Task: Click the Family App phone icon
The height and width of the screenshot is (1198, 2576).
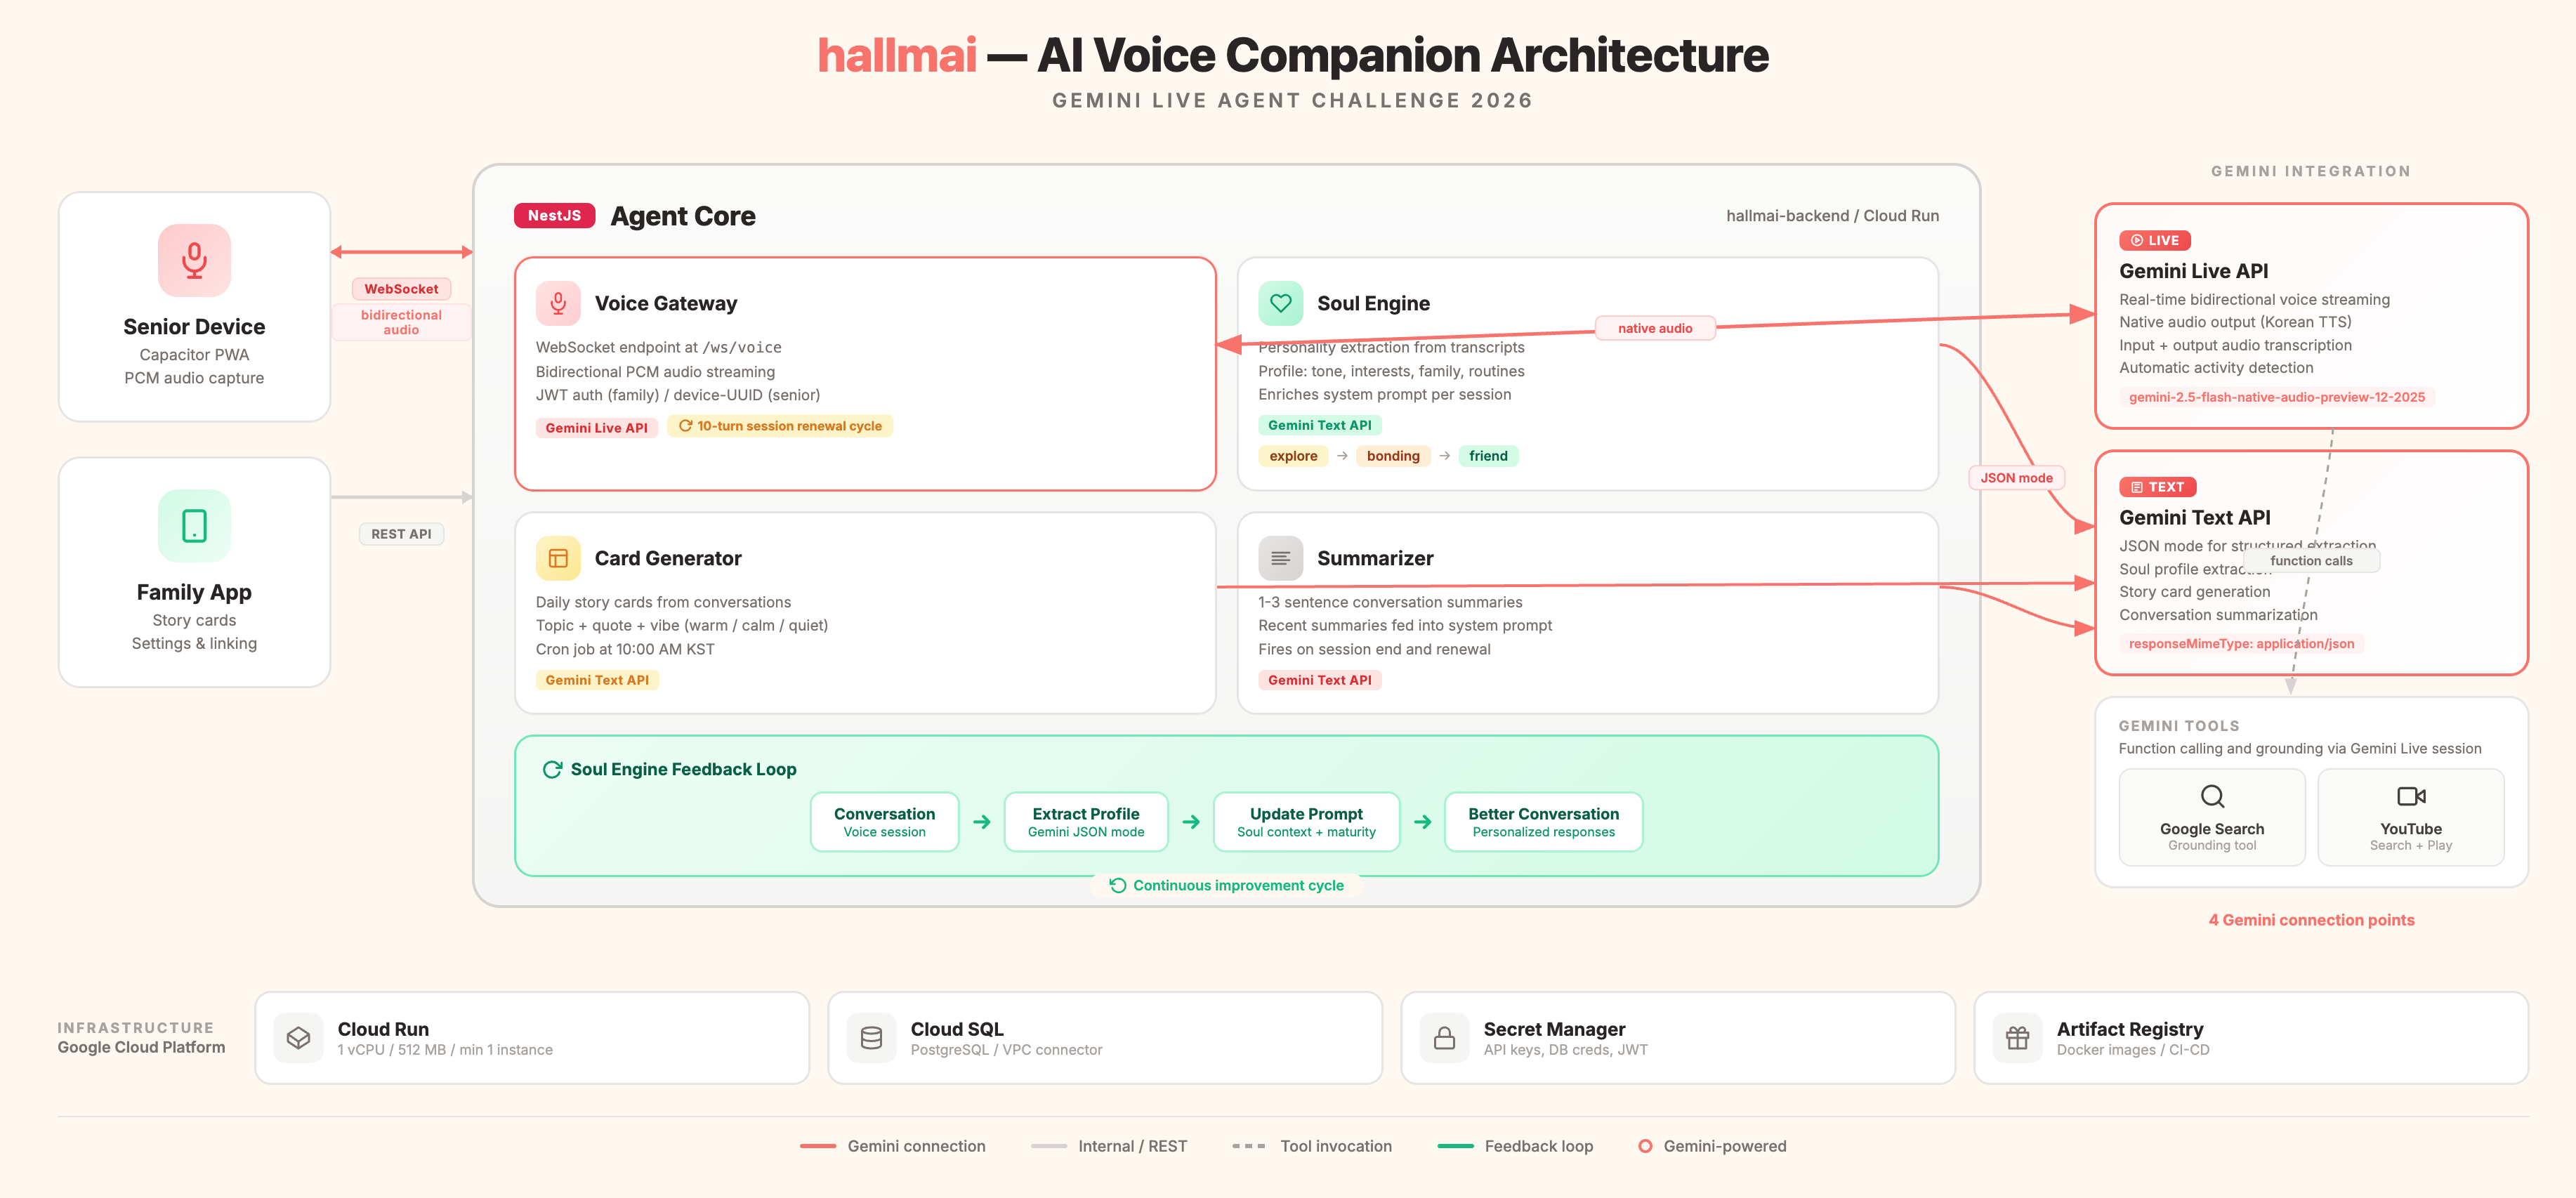Action: click(x=194, y=525)
